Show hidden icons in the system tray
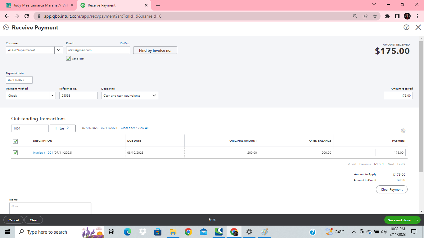Screen dimensions: 424x238 tap(354, 232)
